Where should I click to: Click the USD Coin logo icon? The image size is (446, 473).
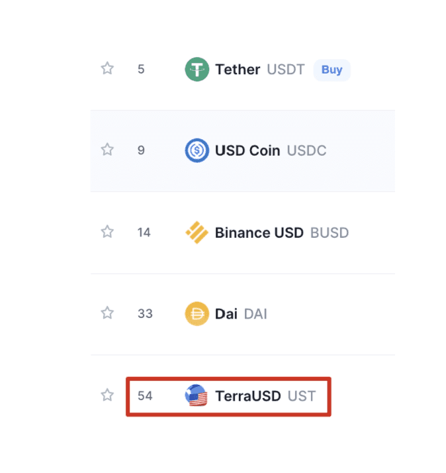(197, 151)
